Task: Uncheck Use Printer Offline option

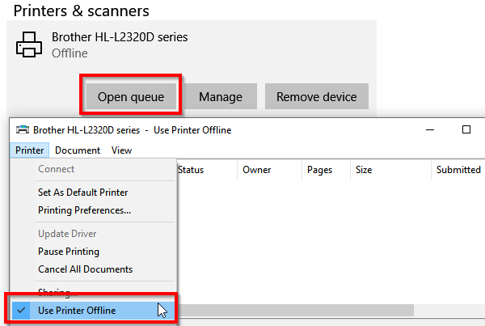Action: (x=94, y=311)
